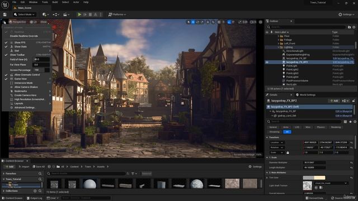Click the Outliner new folder icon
The width and height of the screenshot is (358, 201).
[349, 27]
